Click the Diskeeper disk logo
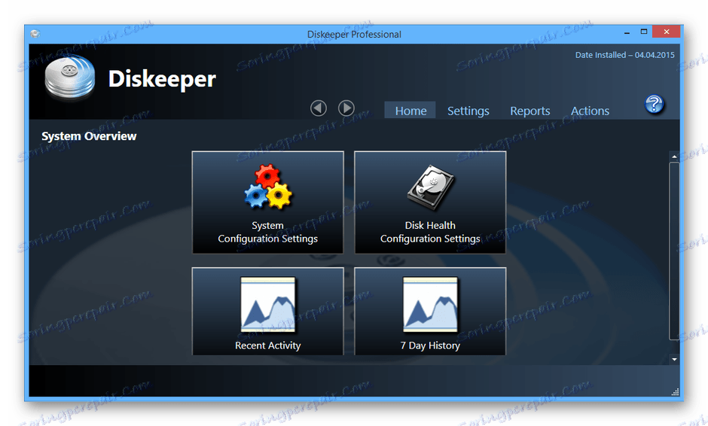Screen dimensions: 708x426 click(70, 77)
